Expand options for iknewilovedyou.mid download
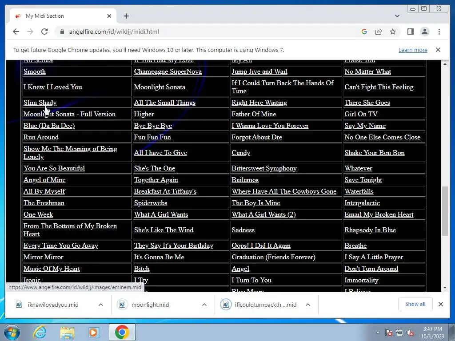The image size is (455, 341). point(101,305)
